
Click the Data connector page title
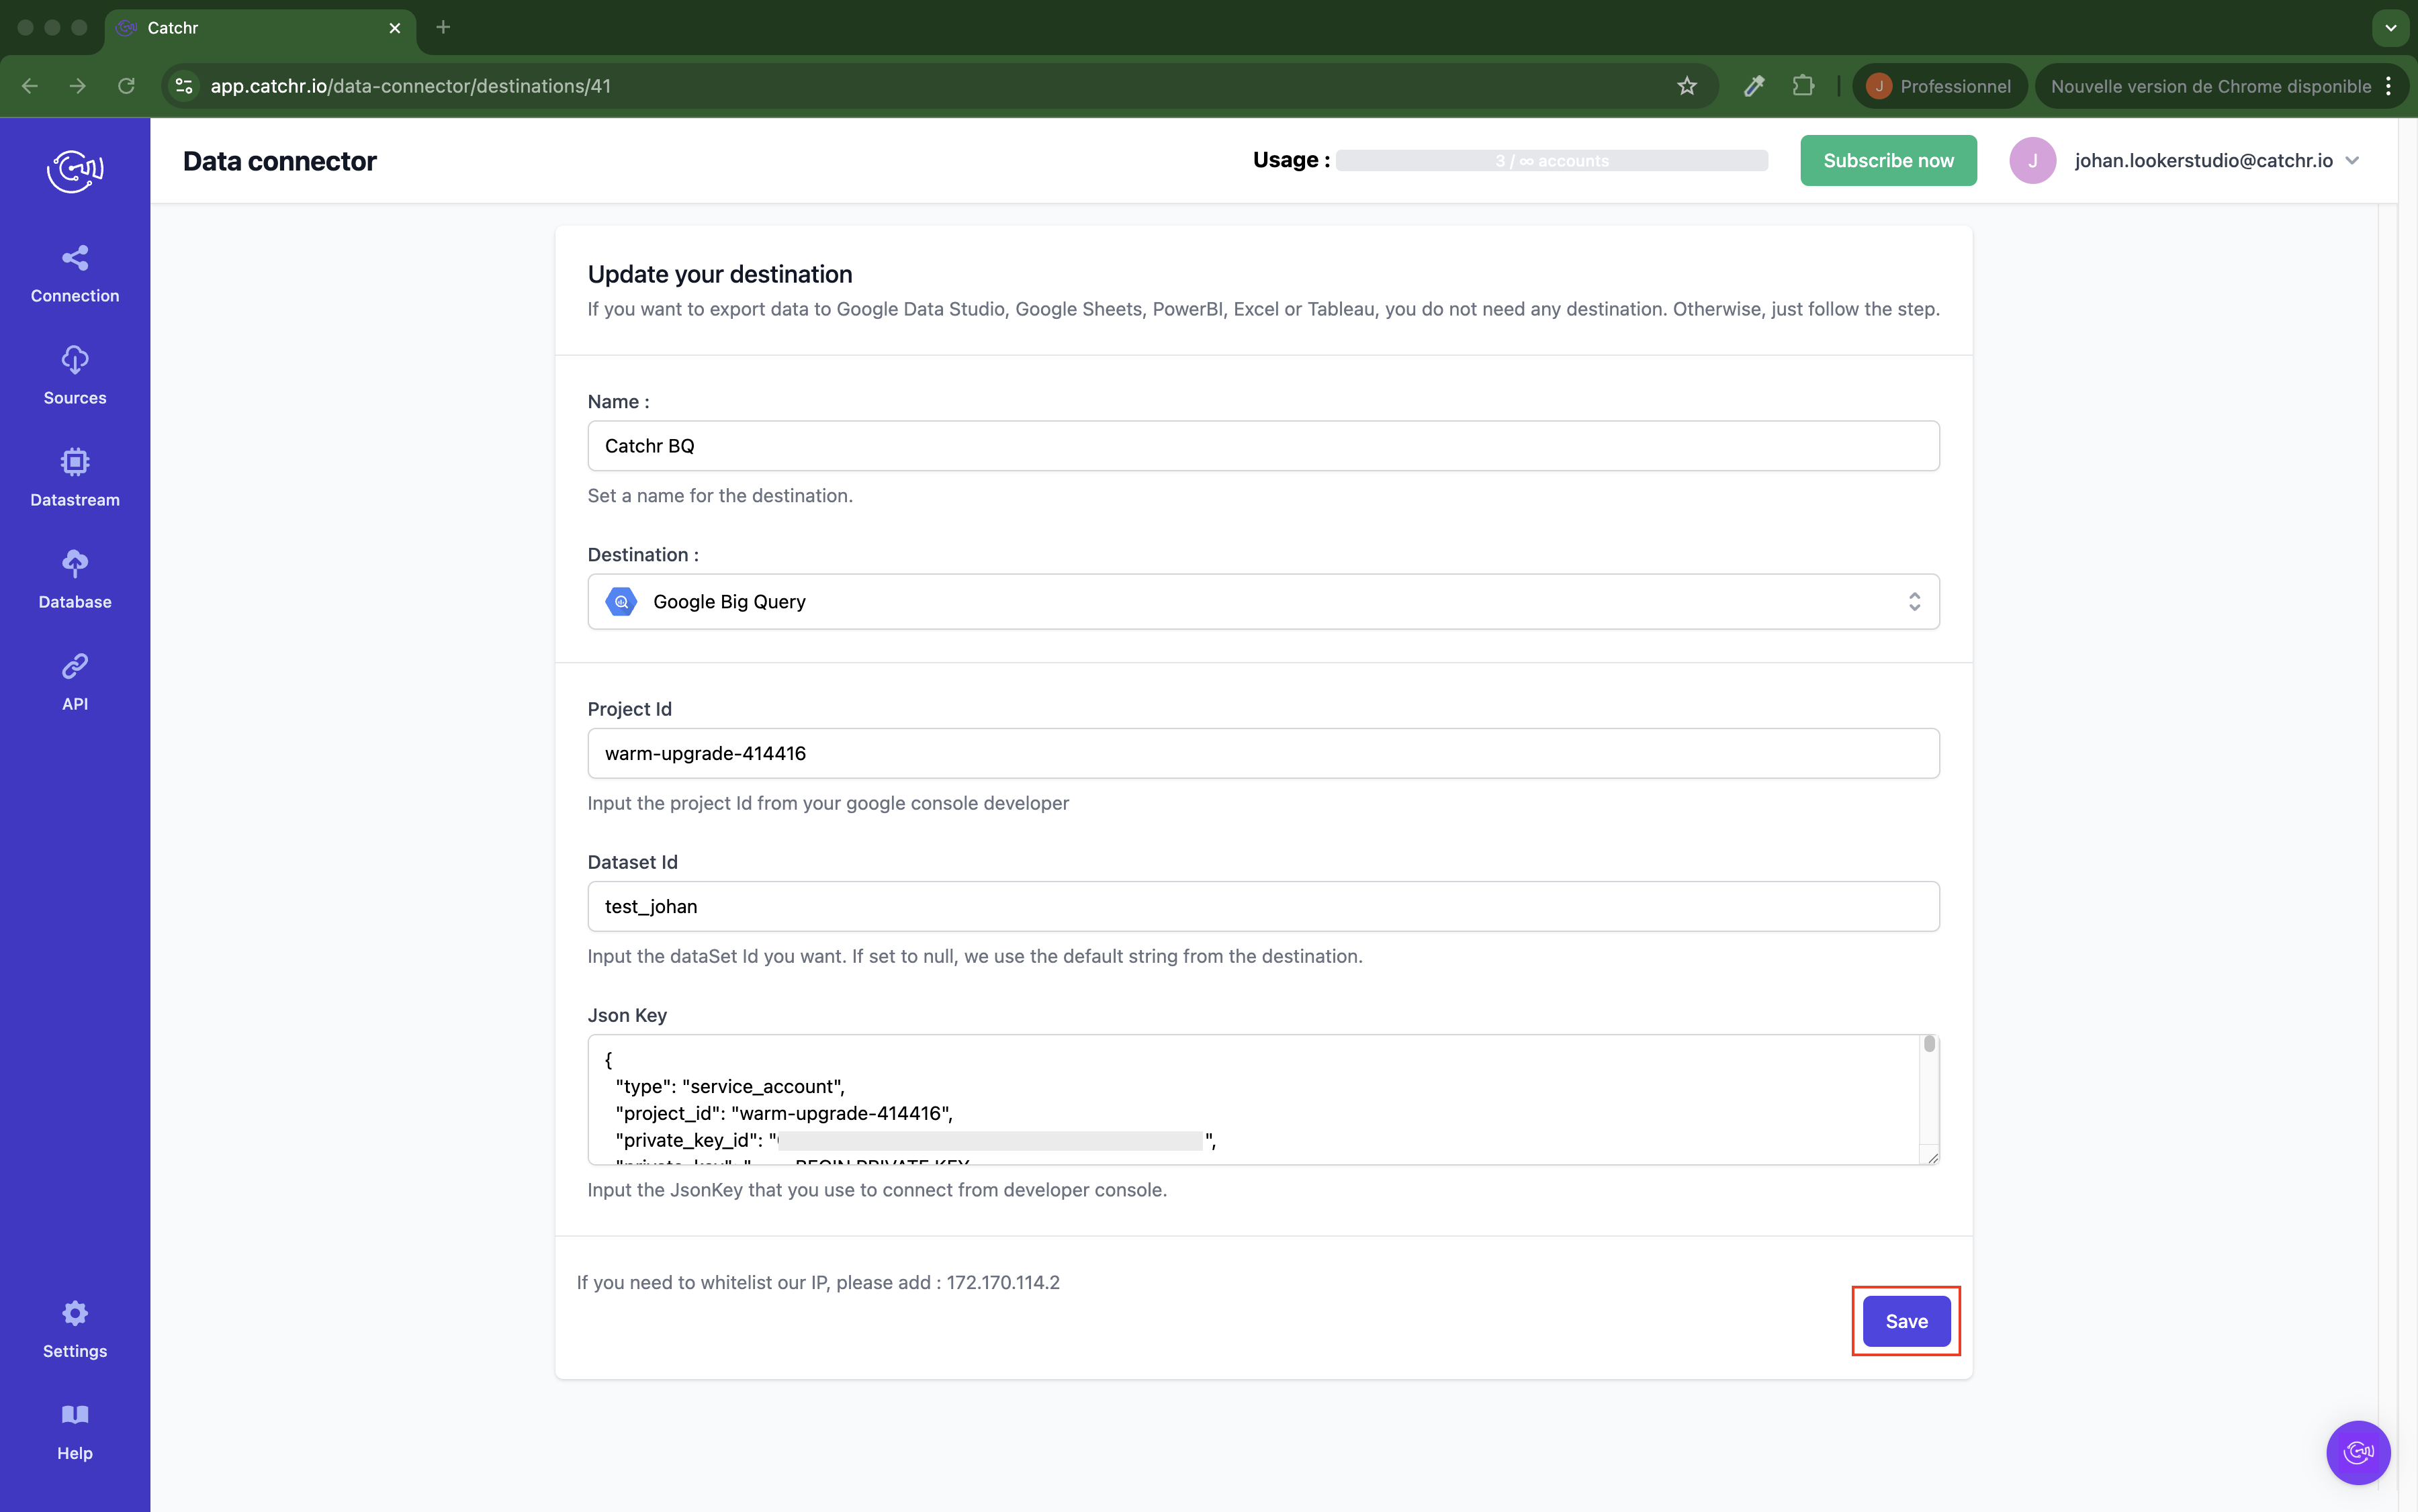(279, 160)
